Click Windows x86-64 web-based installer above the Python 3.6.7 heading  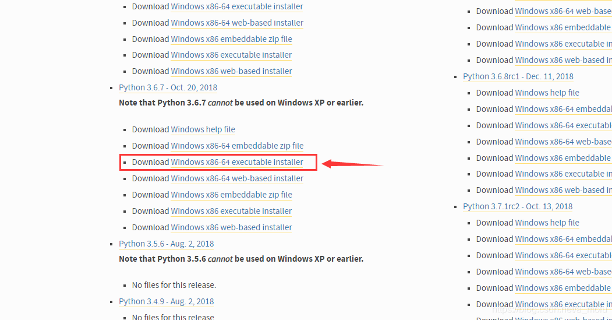[x=237, y=23]
